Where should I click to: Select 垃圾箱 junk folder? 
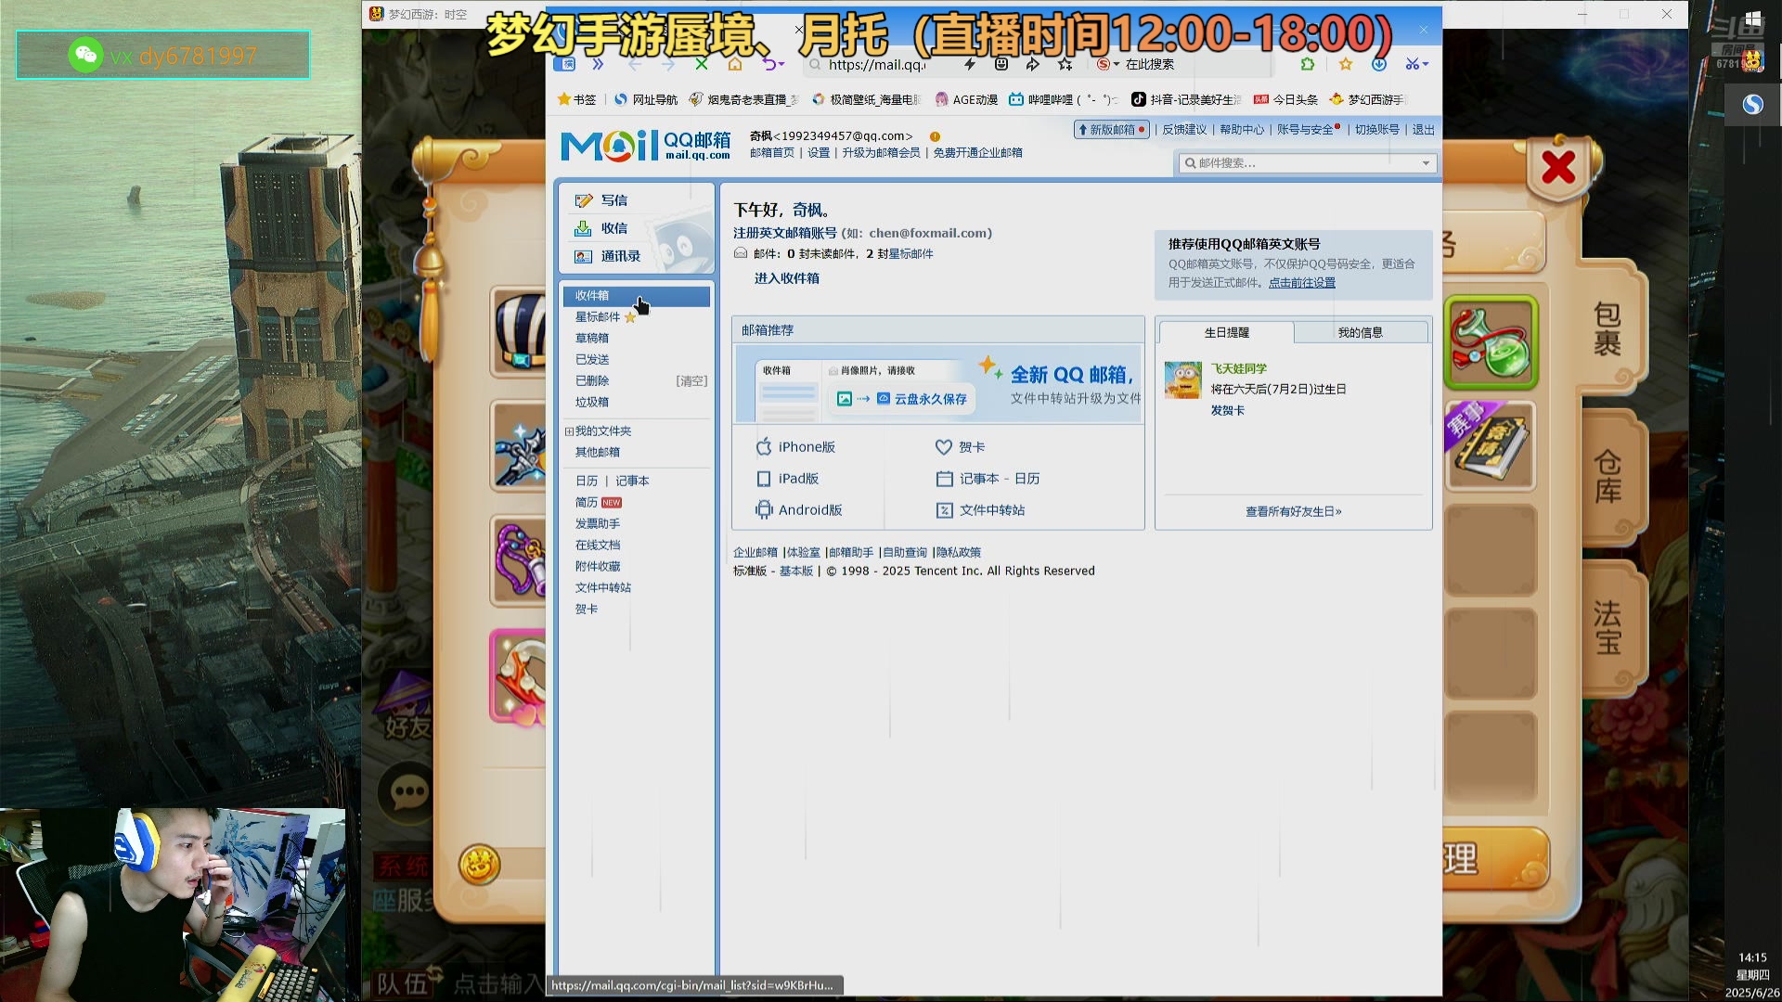[x=592, y=403]
